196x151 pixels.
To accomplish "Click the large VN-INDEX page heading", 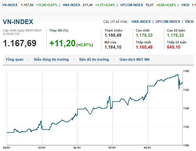I will 18,22.
